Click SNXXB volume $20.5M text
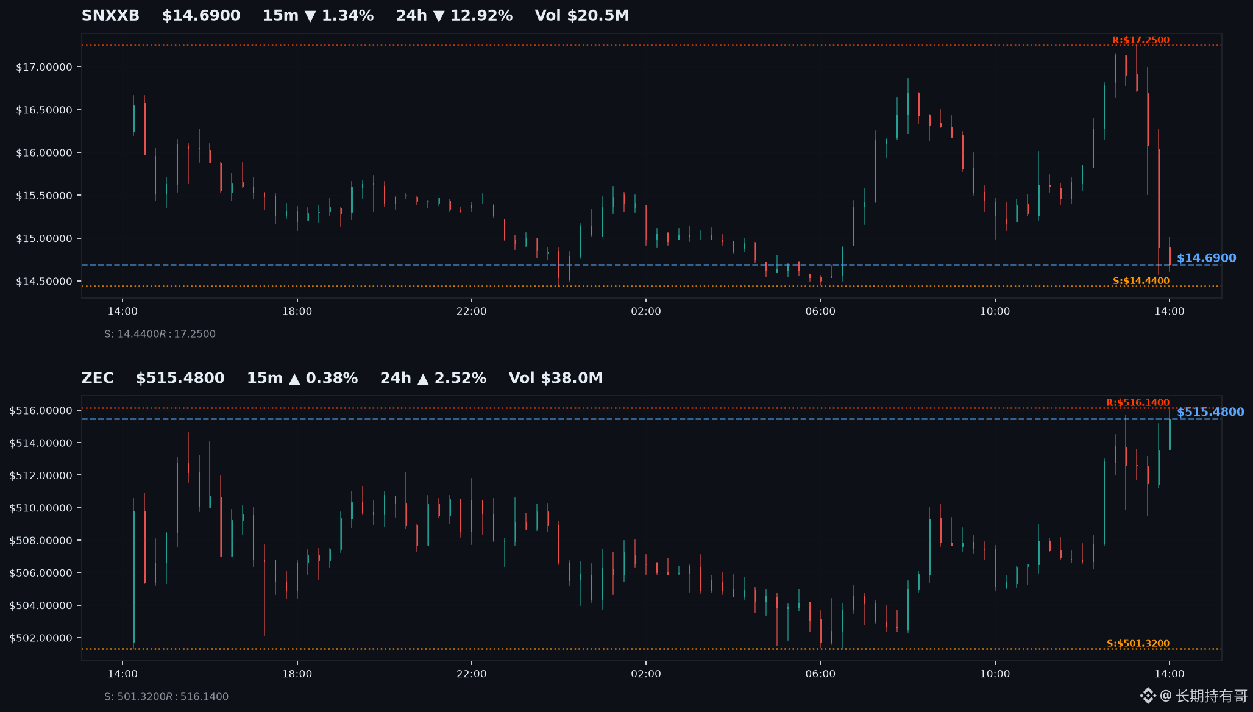This screenshot has height=712, width=1253. pyautogui.click(x=582, y=16)
